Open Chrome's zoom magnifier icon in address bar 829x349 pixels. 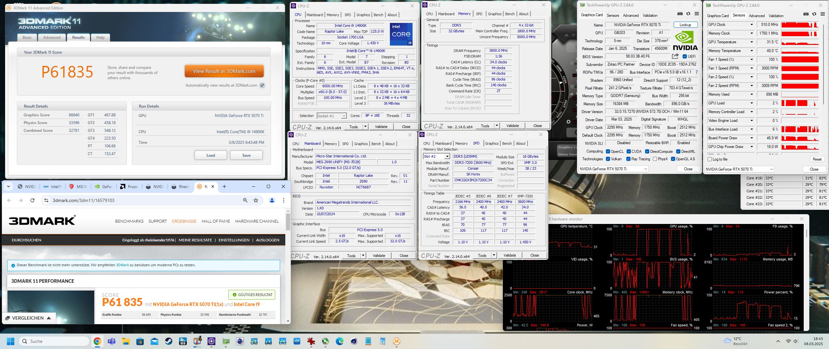point(245,200)
